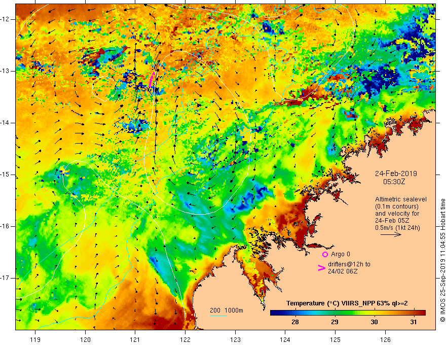Click the 31 value on the color scale
Viewport: 446px width, 345px height.
coord(414,322)
